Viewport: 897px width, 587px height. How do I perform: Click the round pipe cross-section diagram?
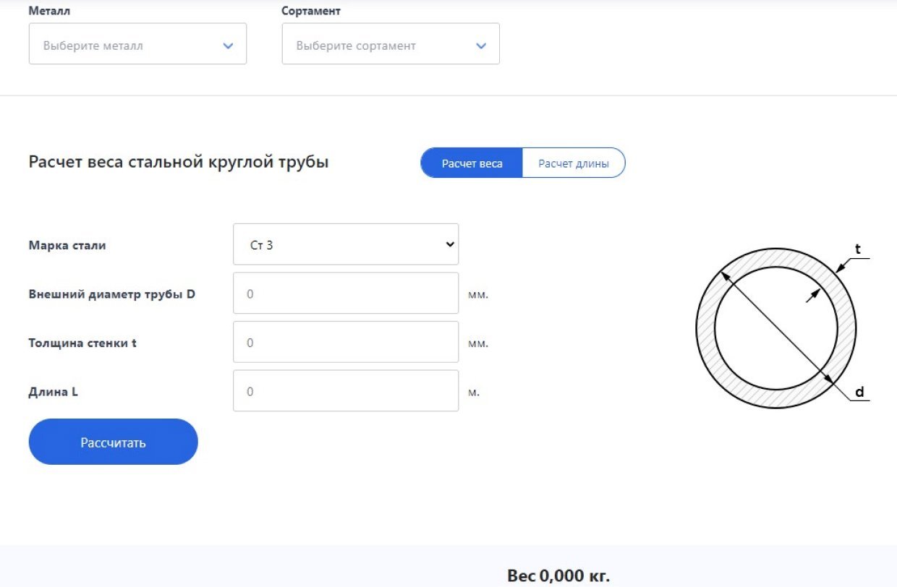click(x=776, y=328)
